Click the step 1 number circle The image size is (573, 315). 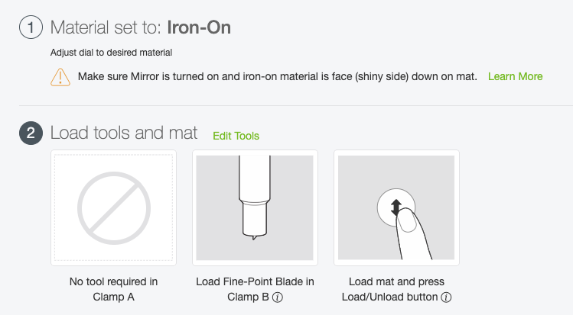tap(31, 27)
